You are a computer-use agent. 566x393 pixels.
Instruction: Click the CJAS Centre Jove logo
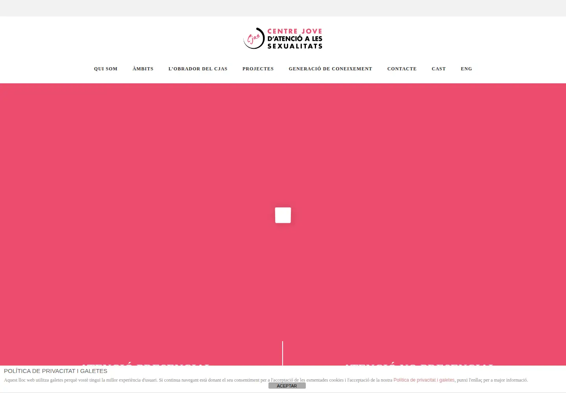(x=283, y=38)
